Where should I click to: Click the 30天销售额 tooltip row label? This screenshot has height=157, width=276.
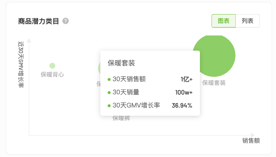tap(129, 79)
